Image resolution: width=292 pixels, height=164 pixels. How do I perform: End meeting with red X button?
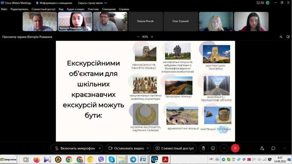235,148
